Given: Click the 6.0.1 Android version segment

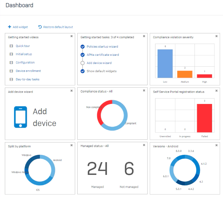Looking at the screenshot, I should [172, 174].
